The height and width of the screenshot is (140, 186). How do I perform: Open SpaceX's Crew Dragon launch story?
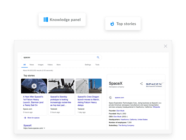tap(88, 101)
